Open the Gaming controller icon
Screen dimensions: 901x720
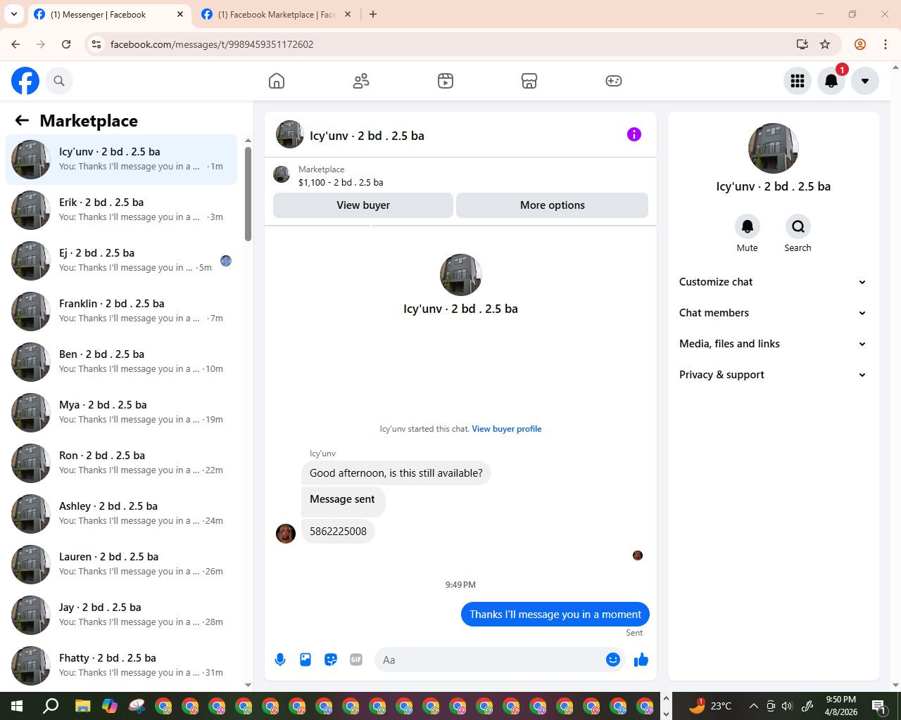click(614, 81)
